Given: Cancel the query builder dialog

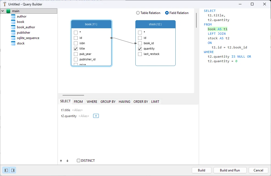Looking at the screenshot, I should (258, 170).
